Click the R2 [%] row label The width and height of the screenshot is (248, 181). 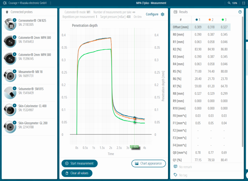(177, 49)
